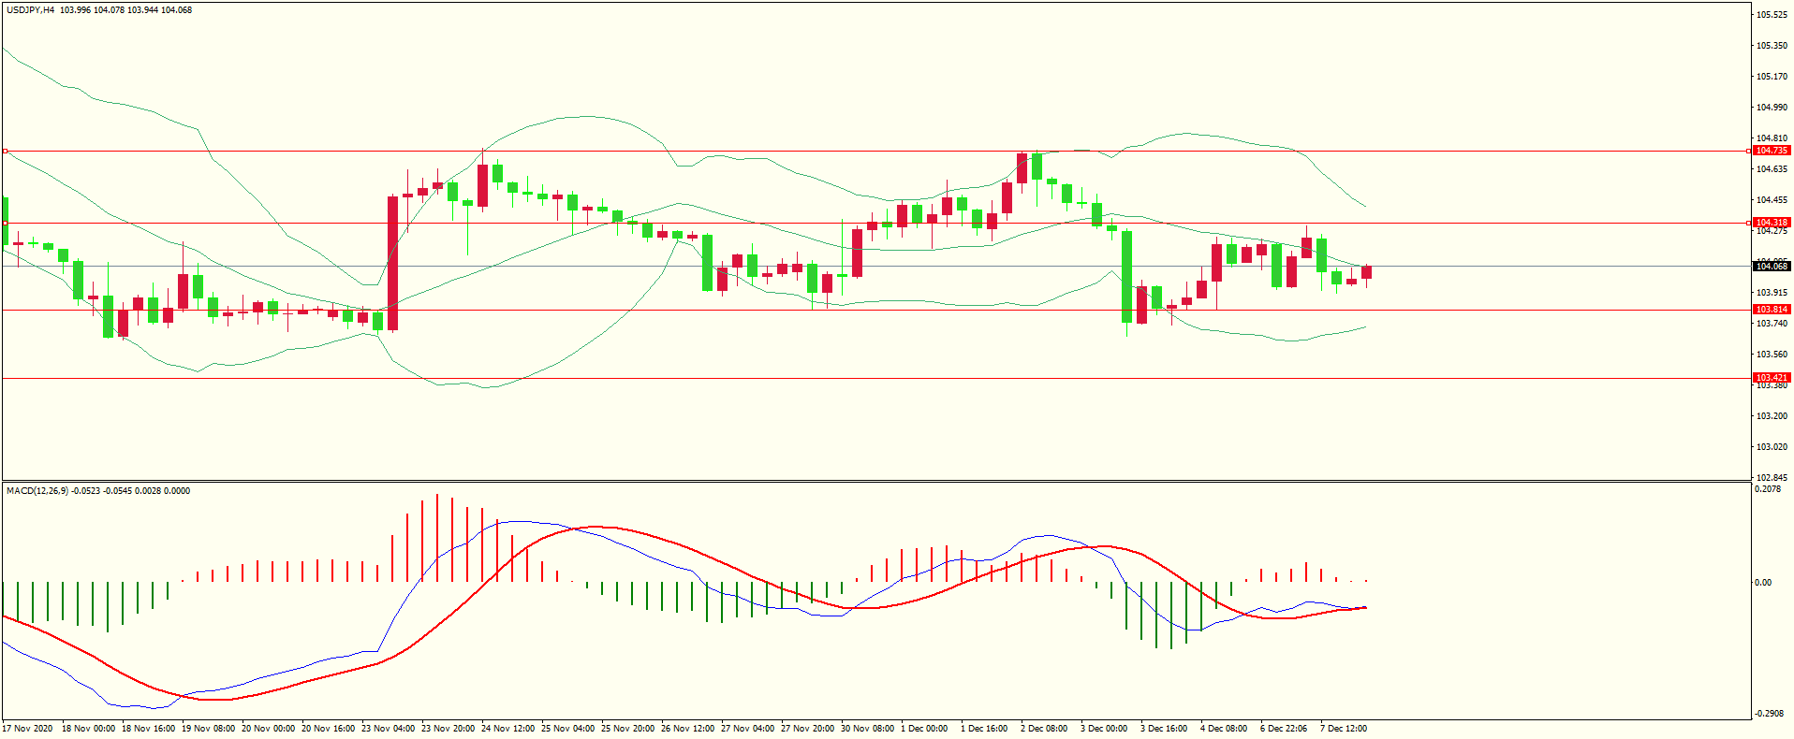Click the 23 Nov 04:00 time label
Image resolution: width=1794 pixels, height=739 pixels.
388,729
